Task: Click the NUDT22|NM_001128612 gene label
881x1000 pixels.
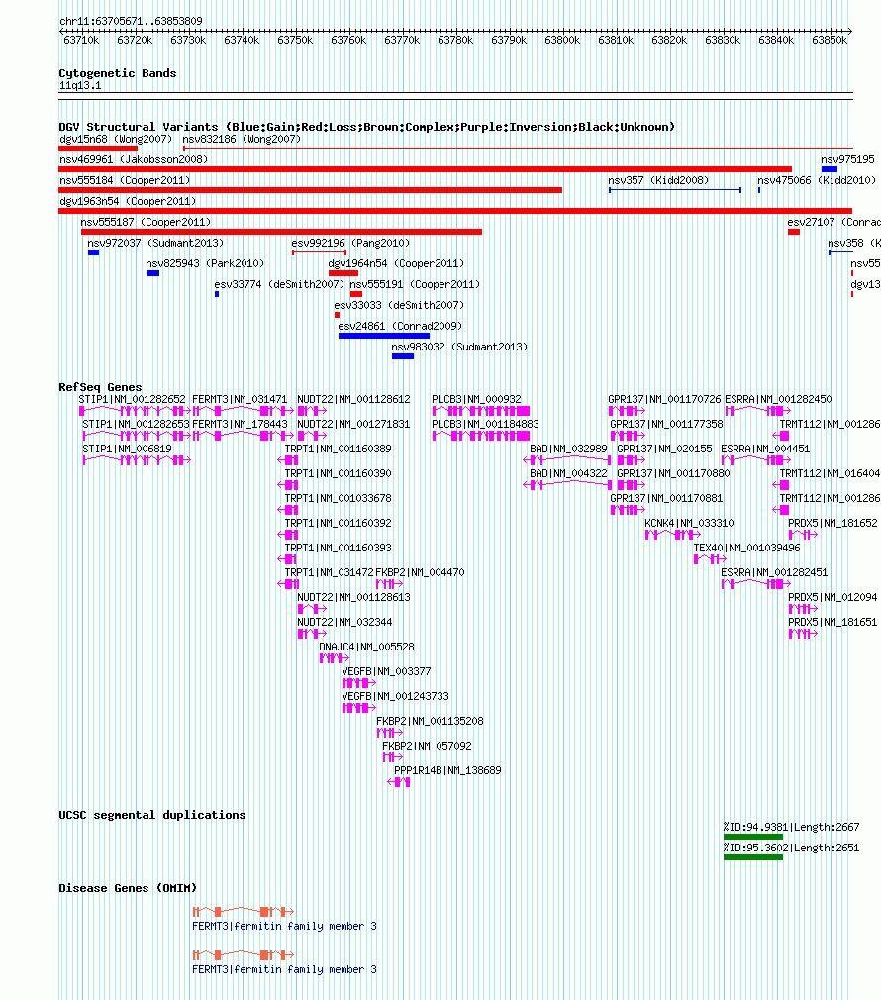Action: [353, 399]
